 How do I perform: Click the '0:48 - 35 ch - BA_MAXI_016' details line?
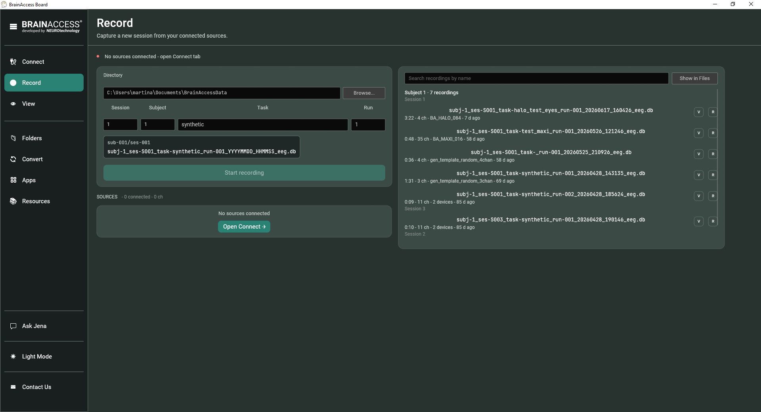(x=445, y=139)
